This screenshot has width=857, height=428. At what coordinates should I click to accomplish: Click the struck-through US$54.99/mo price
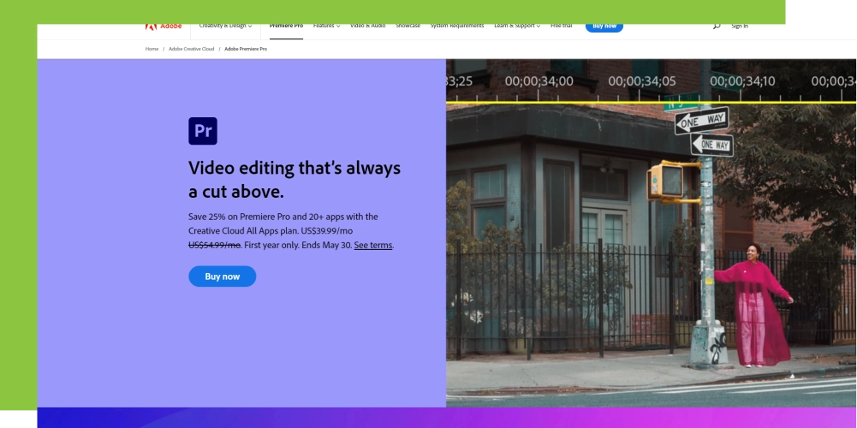coord(214,246)
